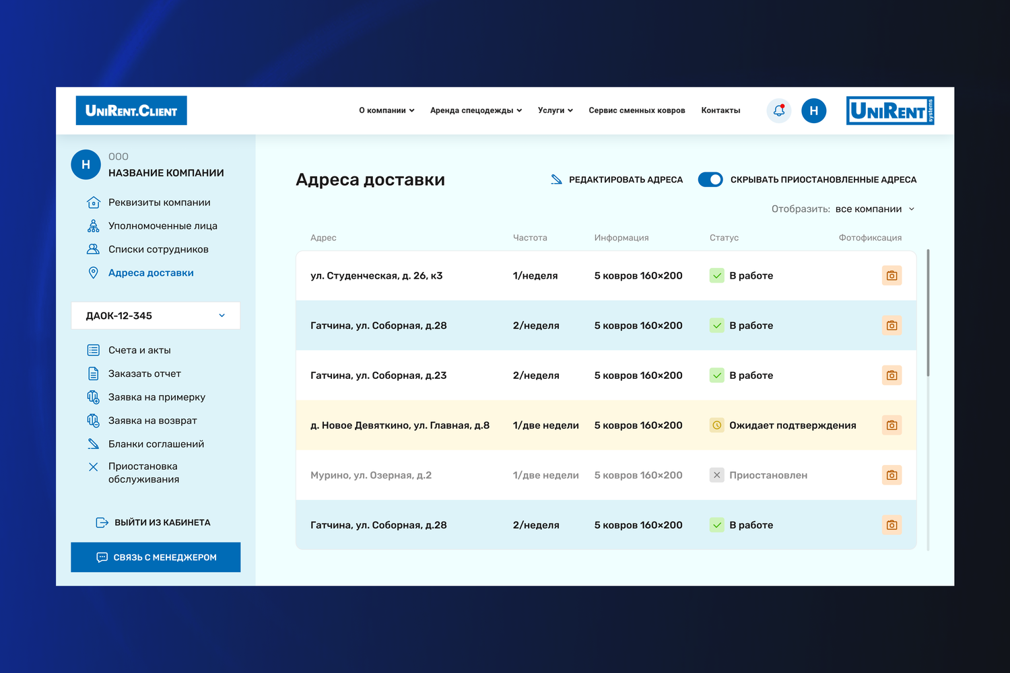Click clothing icon beside Заявка на возврат
The height and width of the screenshot is (673, 1010).
point(94,421)
